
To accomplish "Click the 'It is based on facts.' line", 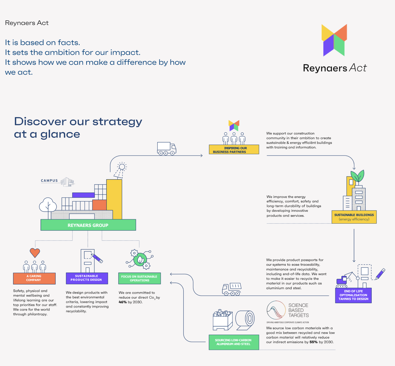I will coord(42,42).
